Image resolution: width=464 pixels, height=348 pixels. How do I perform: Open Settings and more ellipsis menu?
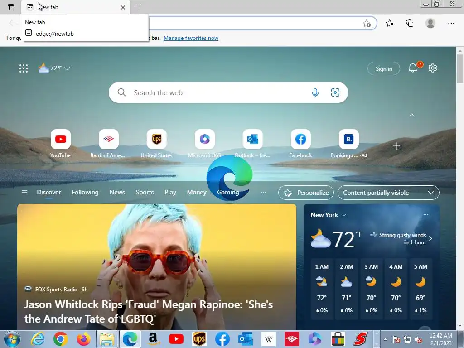(x=451, y=23)
